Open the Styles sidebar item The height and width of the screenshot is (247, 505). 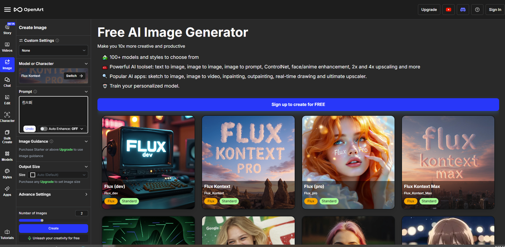coord(7,174)
